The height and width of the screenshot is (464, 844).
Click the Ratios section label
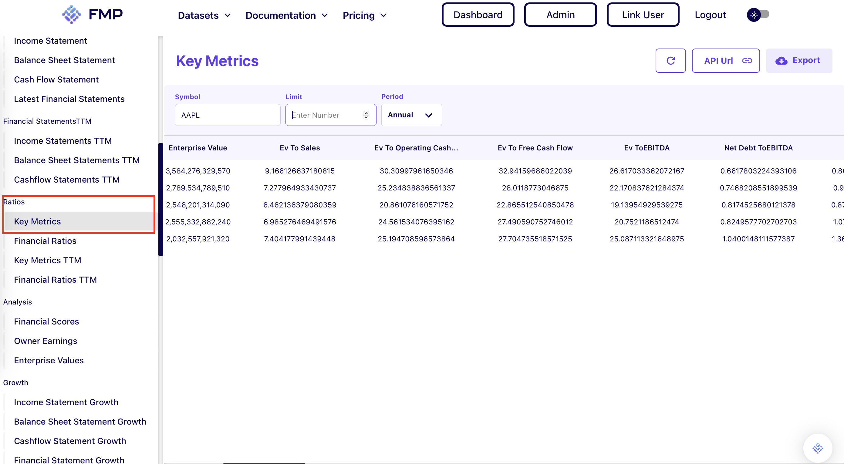(x=14, y=202)
